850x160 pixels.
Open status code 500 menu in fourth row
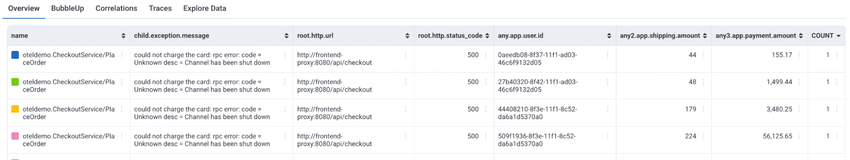point(486,137)
